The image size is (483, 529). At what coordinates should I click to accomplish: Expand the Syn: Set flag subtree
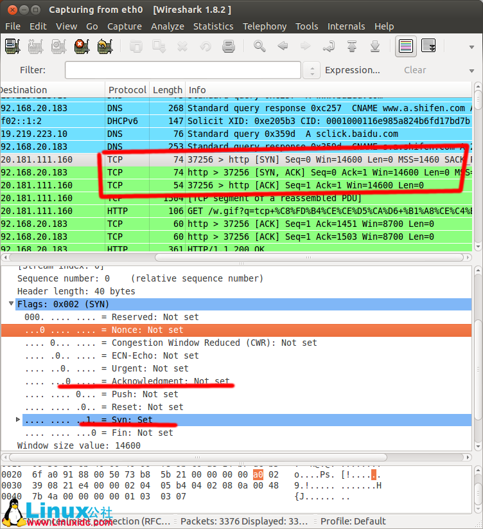[x=18, y=419]
